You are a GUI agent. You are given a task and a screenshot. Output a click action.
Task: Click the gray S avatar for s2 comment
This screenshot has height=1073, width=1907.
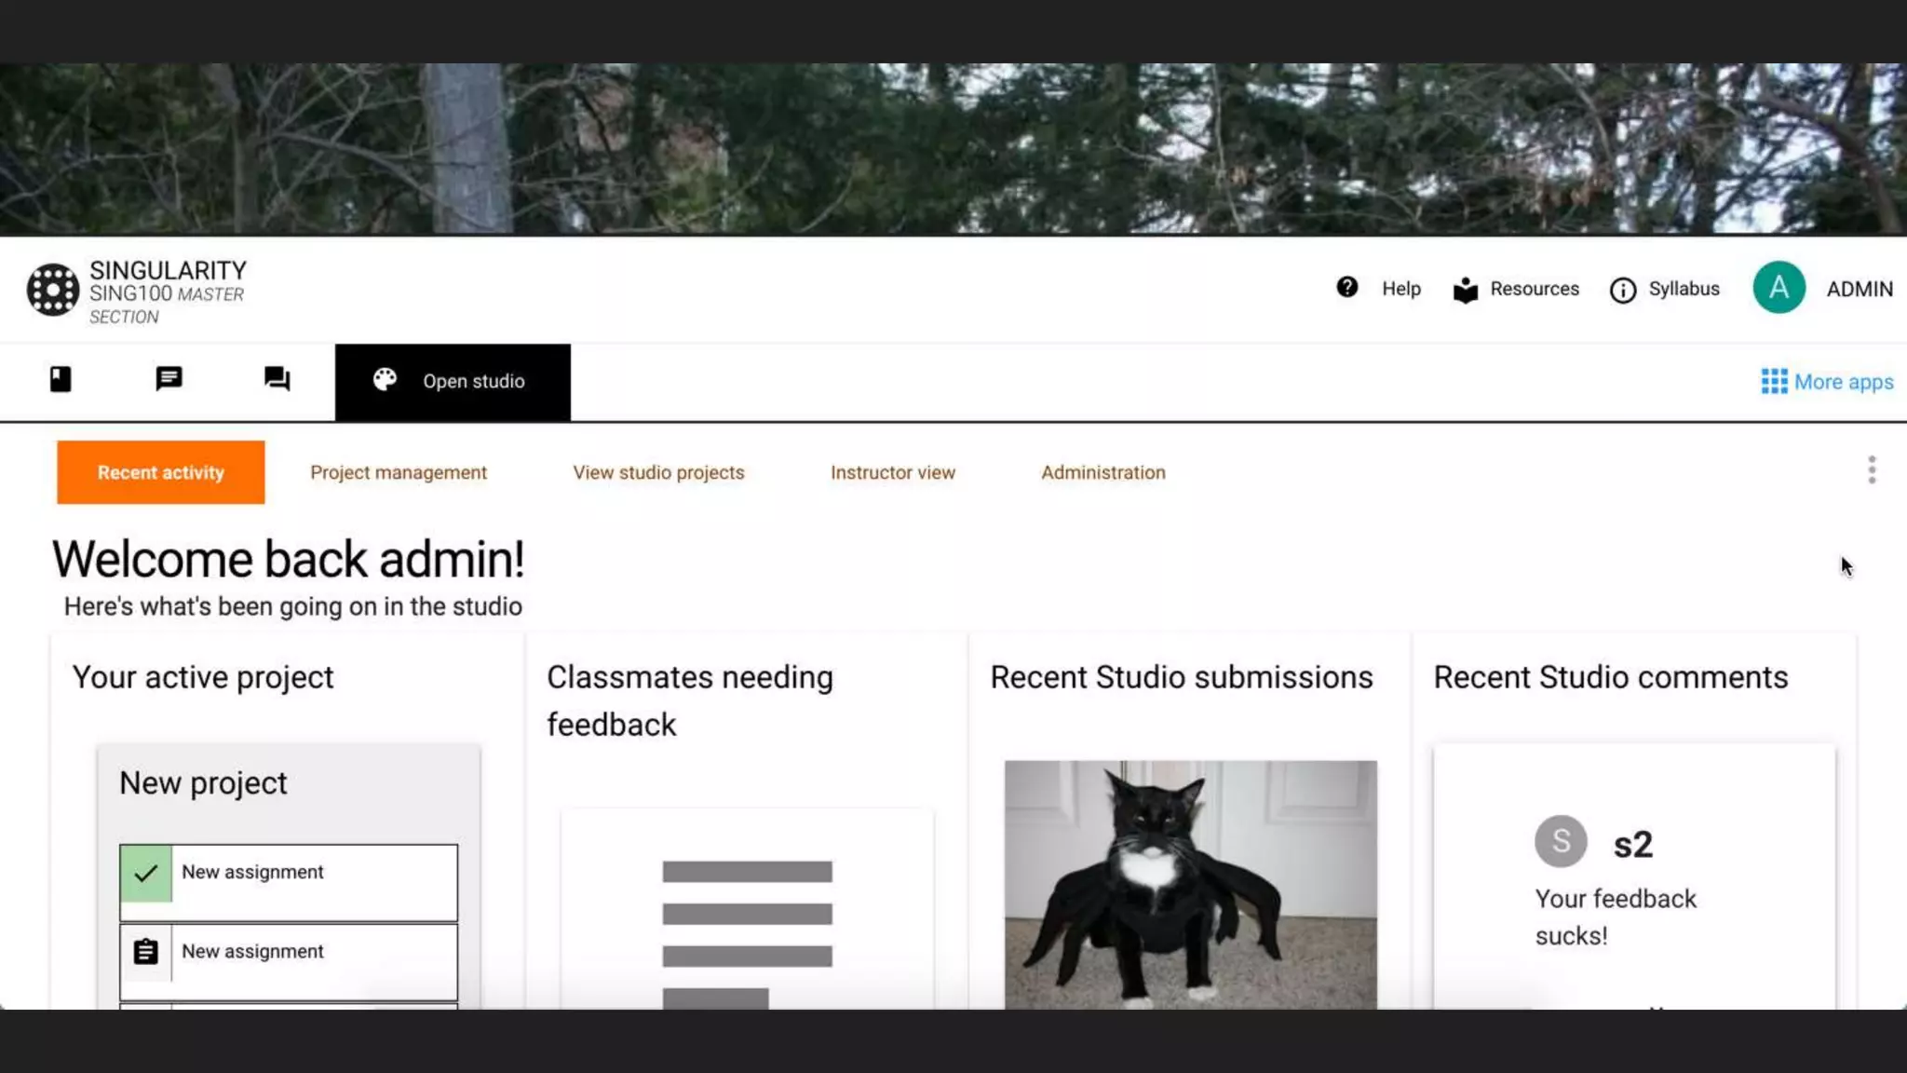click(1561, 842)
